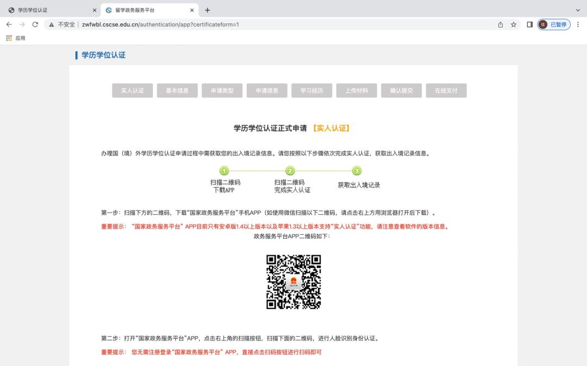The height and width of the screenshot is (366, 587).
Task: Click the 基本信息 step button
Action: pyautogui.click(x=177, y=91)
